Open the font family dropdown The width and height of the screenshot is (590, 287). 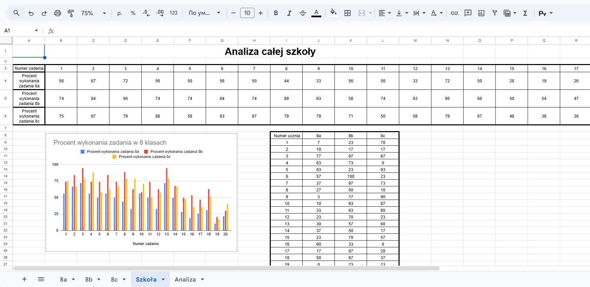tap(204, 13)
